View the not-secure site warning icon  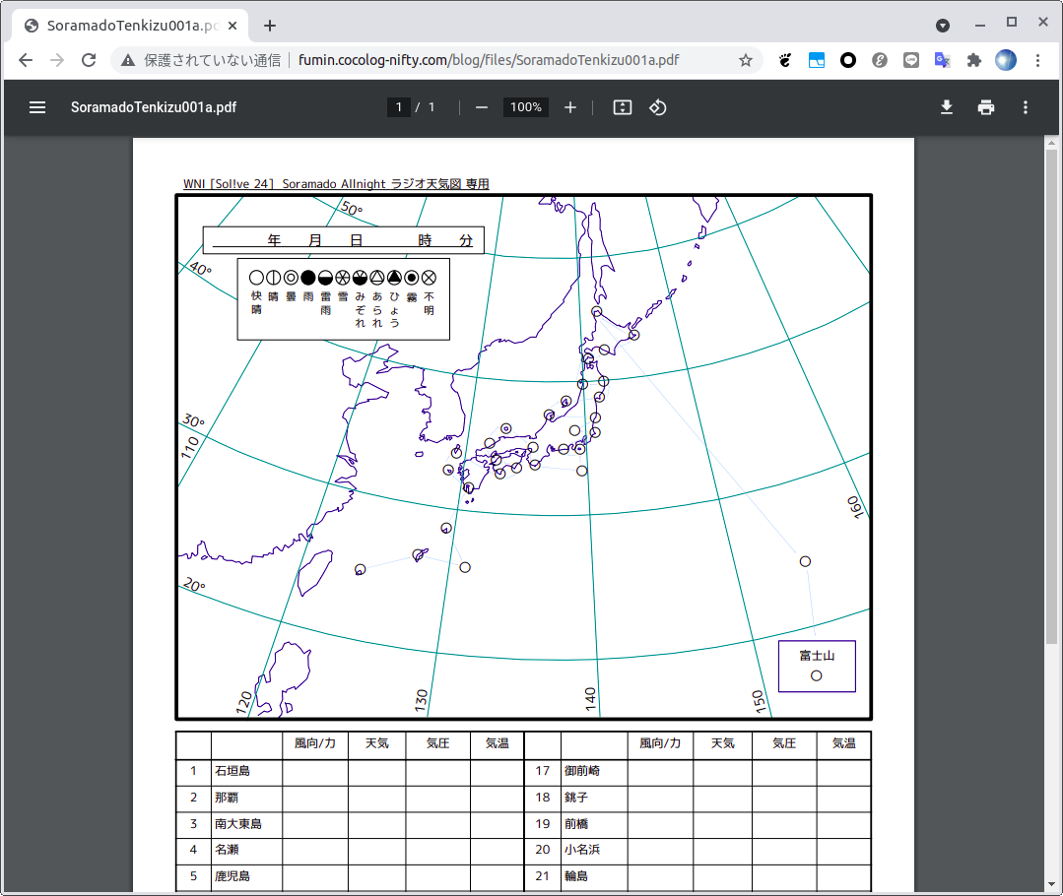point(127,60)
